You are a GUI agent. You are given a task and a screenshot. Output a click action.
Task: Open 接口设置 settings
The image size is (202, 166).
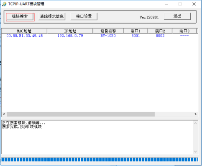(84, 16)
